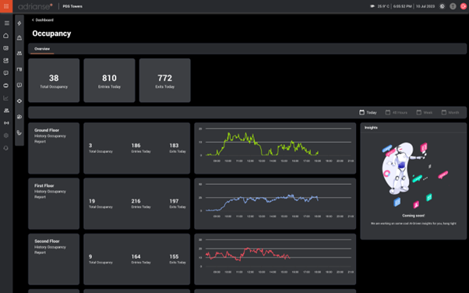This screenshot has height=293, width=469.
Task: Switch to the Overview tab
Action: [x=42, y=49]
